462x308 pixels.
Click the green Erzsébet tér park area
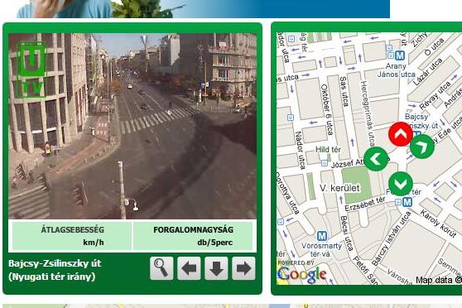(357, 185)
